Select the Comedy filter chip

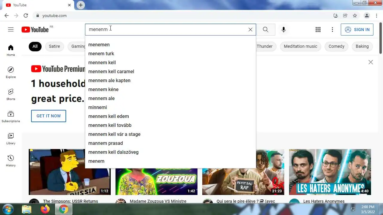(x=336, y=46)
